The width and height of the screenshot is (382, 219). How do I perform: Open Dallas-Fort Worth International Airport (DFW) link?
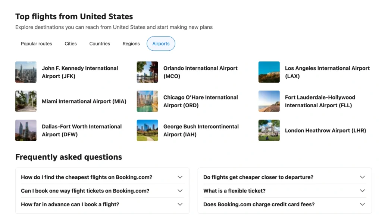coord(82,130)
